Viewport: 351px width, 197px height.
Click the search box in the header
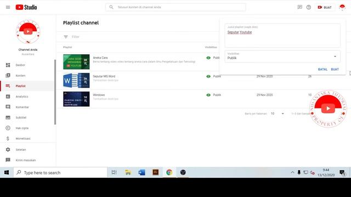coord(175,7)
